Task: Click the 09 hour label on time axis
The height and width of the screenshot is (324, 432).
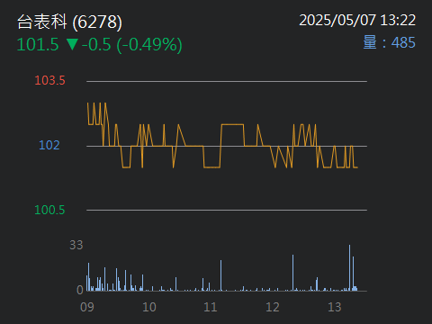Action: [x=87, y=307]
